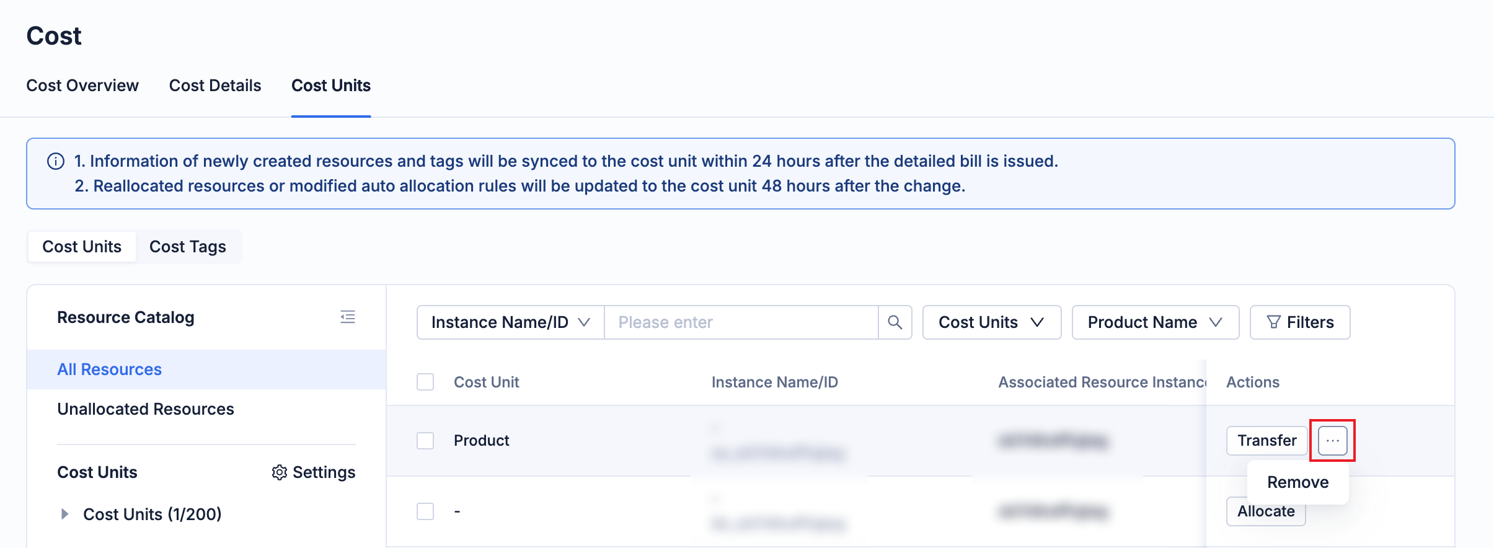This screenshot has width=1494, height=548.
Task: Expand the Cost Units (1/200) tree
Action: point(64,514)
